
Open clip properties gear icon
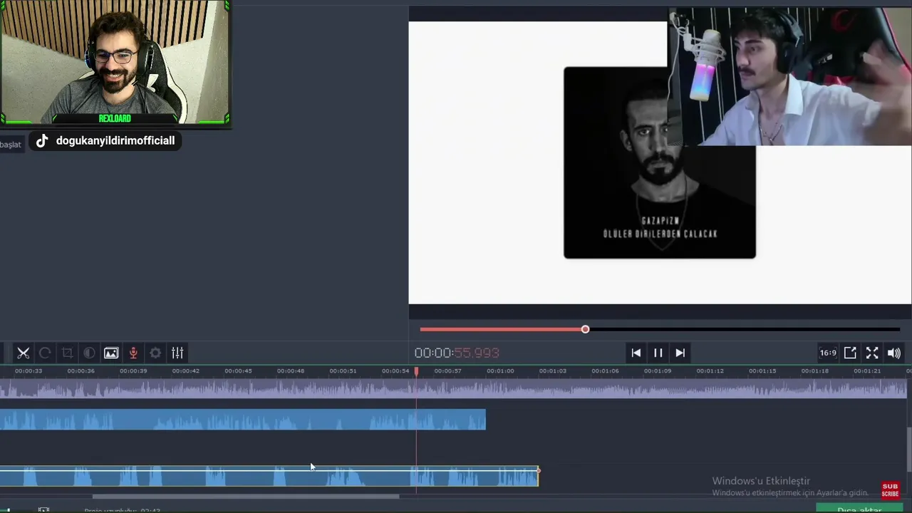pyautogui.click(x=155, y=353)
